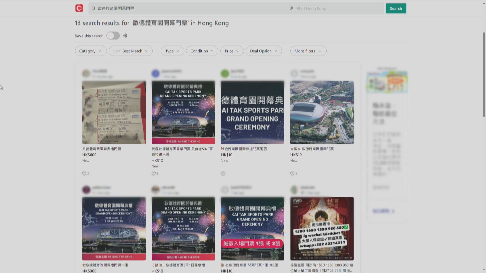Like the third listing, which has no likes
The height and width of the screenshot is (273, 486).
pos(223,174)
